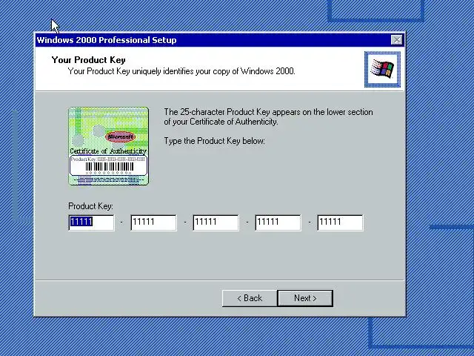Click the 'Product Key:' label
The height and width of the screenshot is (356, 474).
(x=90, y=206)
